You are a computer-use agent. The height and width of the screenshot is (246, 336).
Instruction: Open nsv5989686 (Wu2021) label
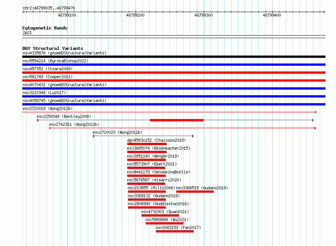[x=167, y=220]
